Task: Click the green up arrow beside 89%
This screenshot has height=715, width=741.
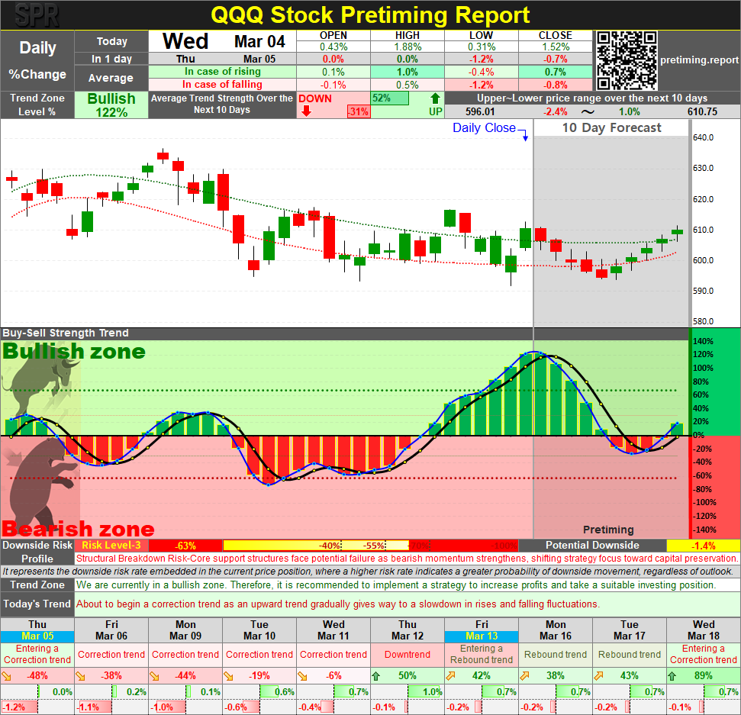Action: (672, 676)
